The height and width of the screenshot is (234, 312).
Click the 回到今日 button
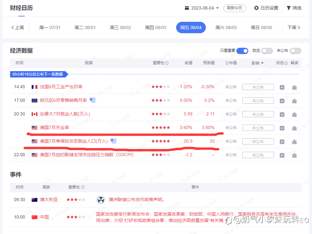click(234, 8)
